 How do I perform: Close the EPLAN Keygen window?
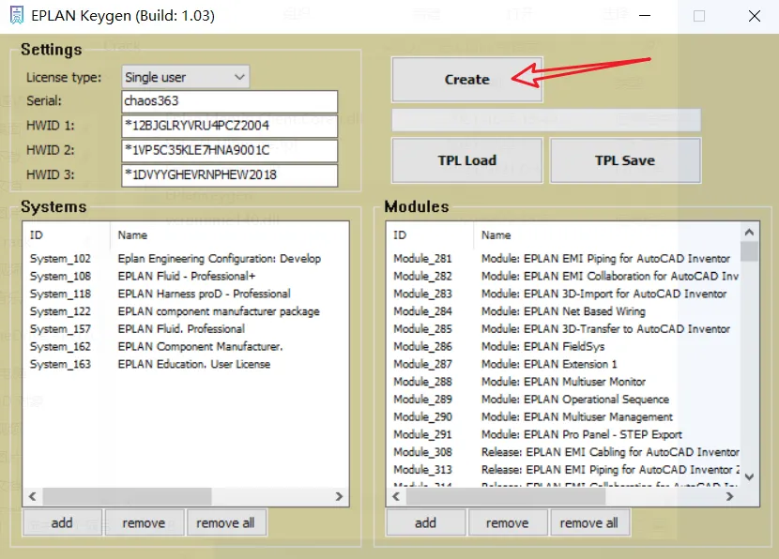(755, 16)
